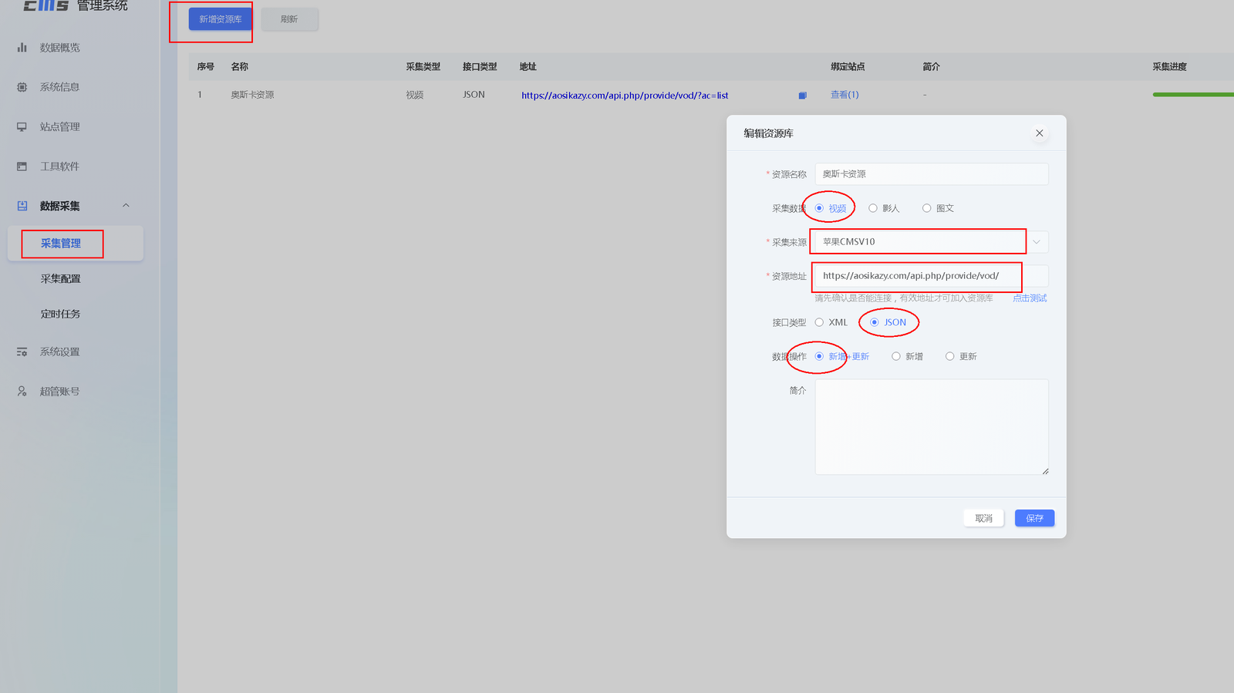Click the 系统设置 sliders icon
This screenshot has height=693, width=1234.
pyautogui.click(x=22, y=352)
